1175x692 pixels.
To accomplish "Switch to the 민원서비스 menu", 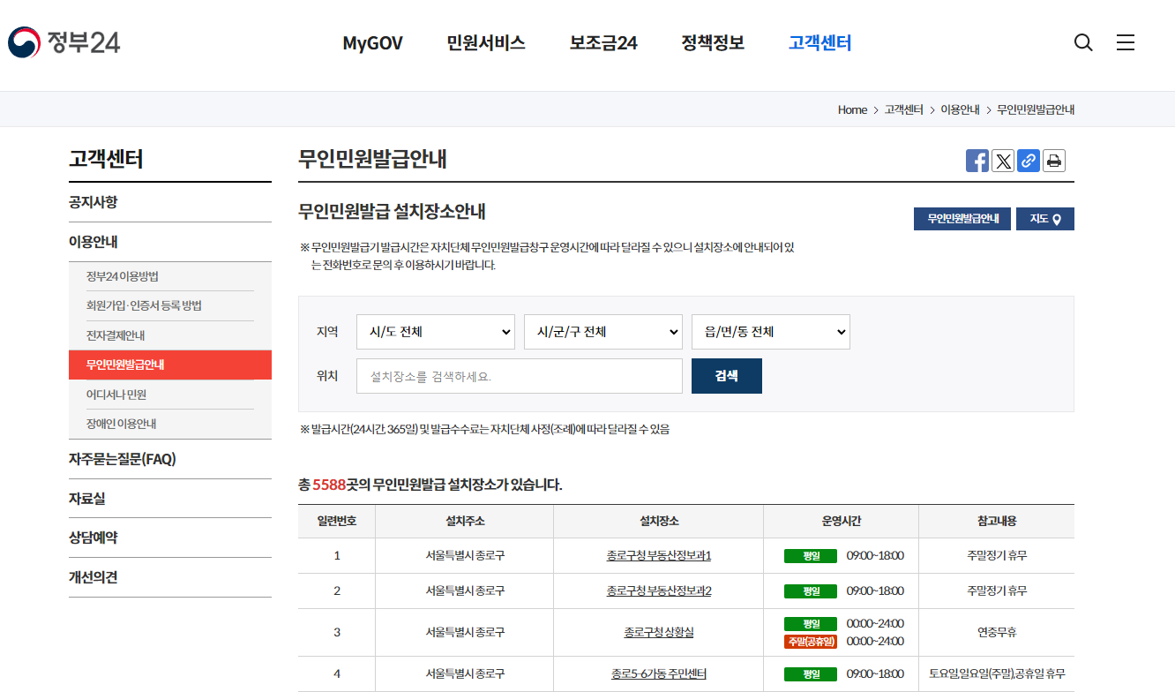I will (x=485, y=42).
